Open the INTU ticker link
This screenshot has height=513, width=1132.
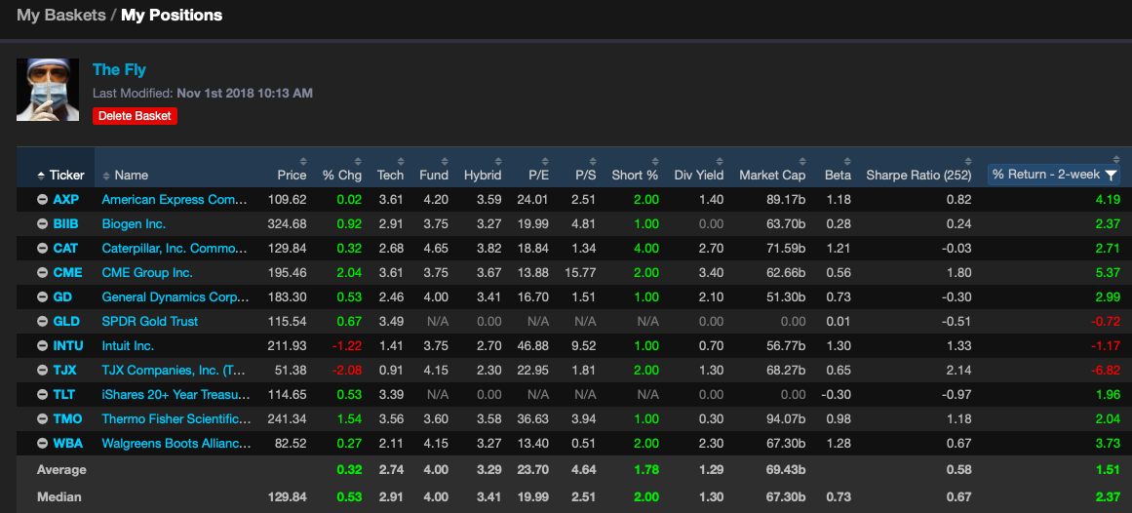pos(68,346)
